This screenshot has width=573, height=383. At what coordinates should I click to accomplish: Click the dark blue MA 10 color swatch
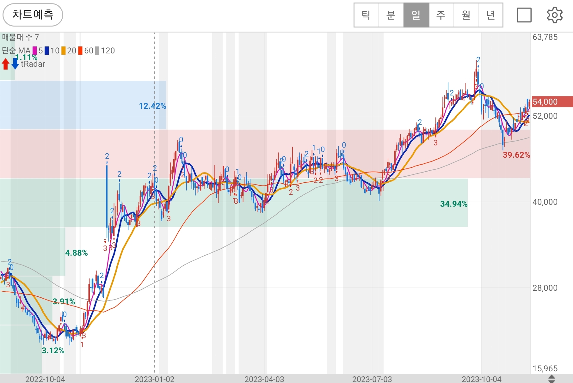(47, 51)
